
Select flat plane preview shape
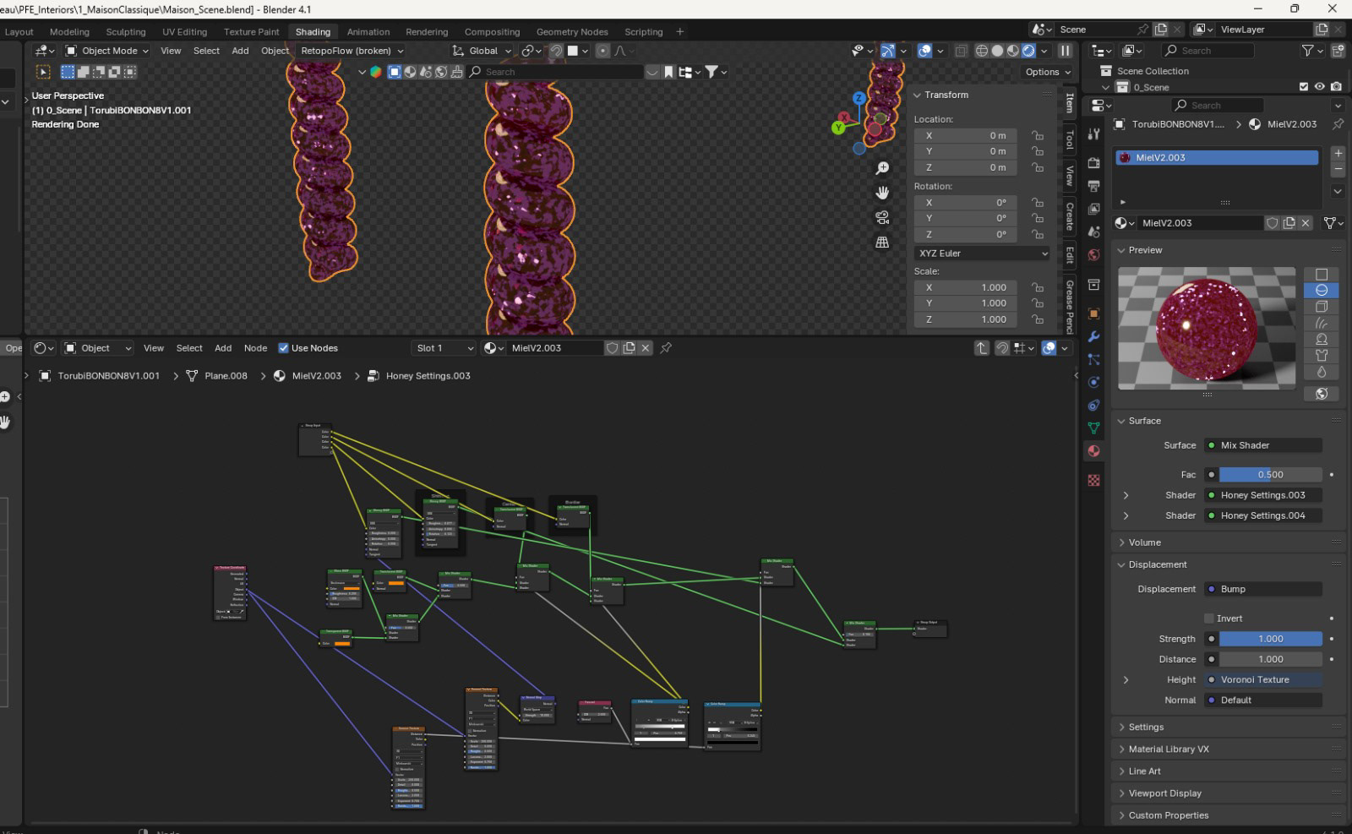[x=1322, y=275]
